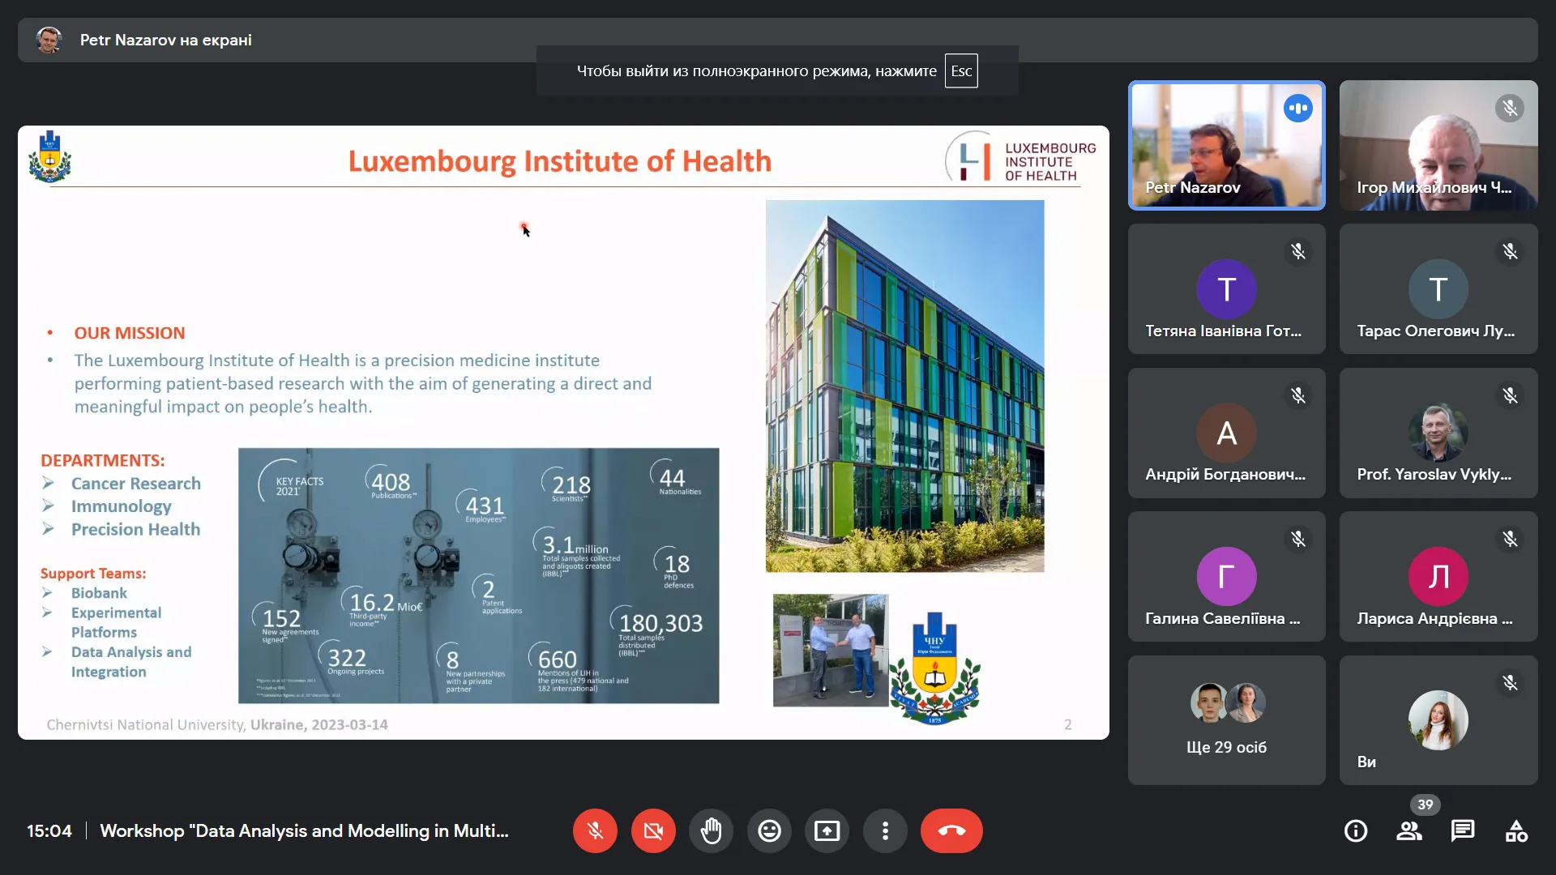Click Андрій Богданович participant tile
The height and width of the screenshot is (875, 1556).
click(1226, 433)
